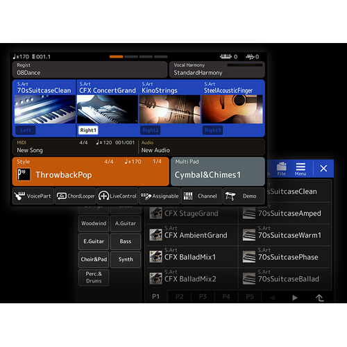Image resolution: width=347 pixels, height=347 pixels.
Task: Open the Regist 08Dance bank selector
Action: pos(90,69)
